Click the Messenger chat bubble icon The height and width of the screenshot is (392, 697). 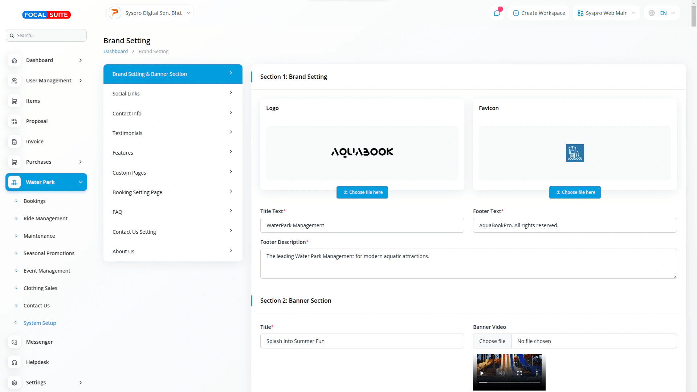coord(15,342)
